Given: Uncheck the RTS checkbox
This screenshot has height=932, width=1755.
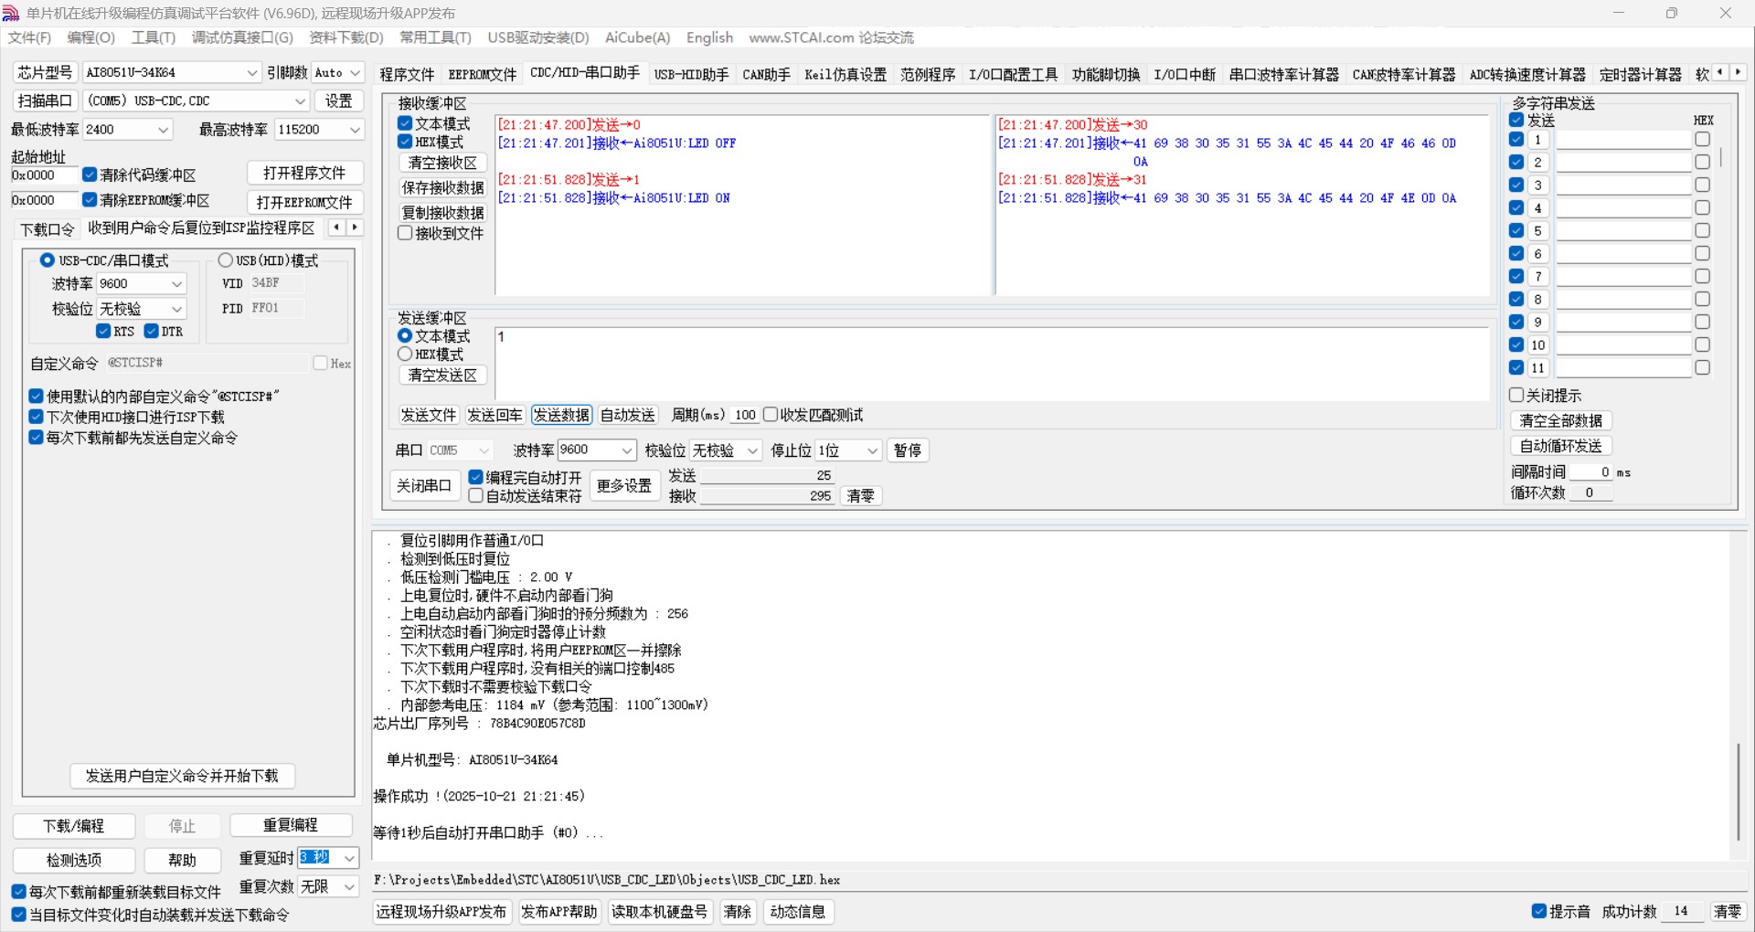Looking at the screenshot, I should 103,331.
